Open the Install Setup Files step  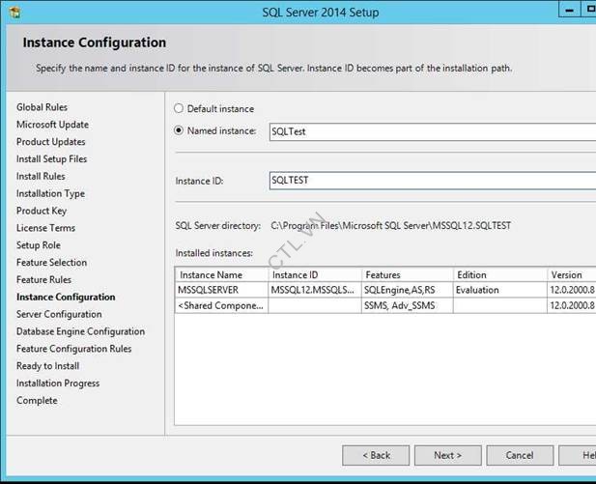[52, 159]
